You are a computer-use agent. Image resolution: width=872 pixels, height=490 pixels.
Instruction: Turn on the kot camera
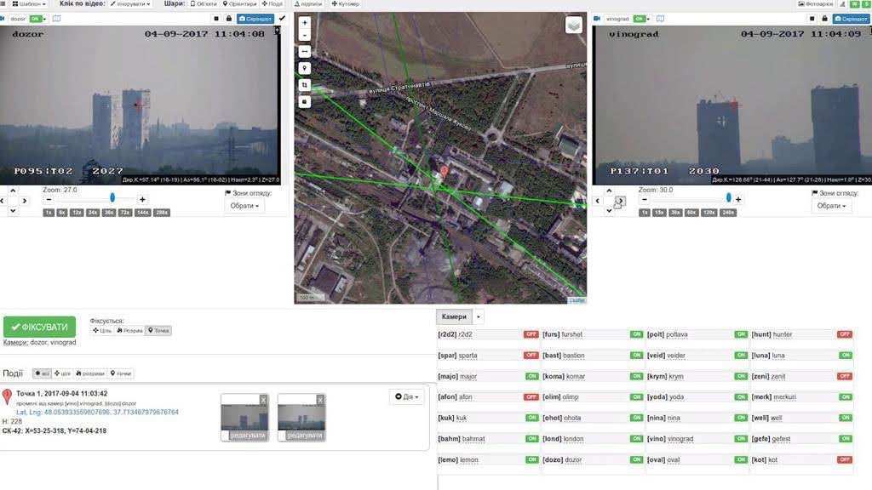tap(844, 459)
